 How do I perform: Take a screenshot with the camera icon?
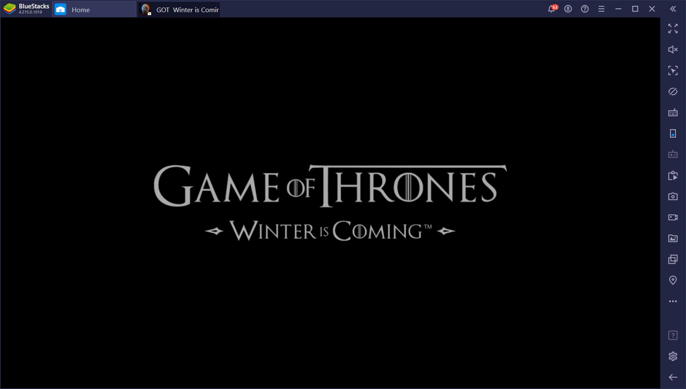[x=673, y=196]
